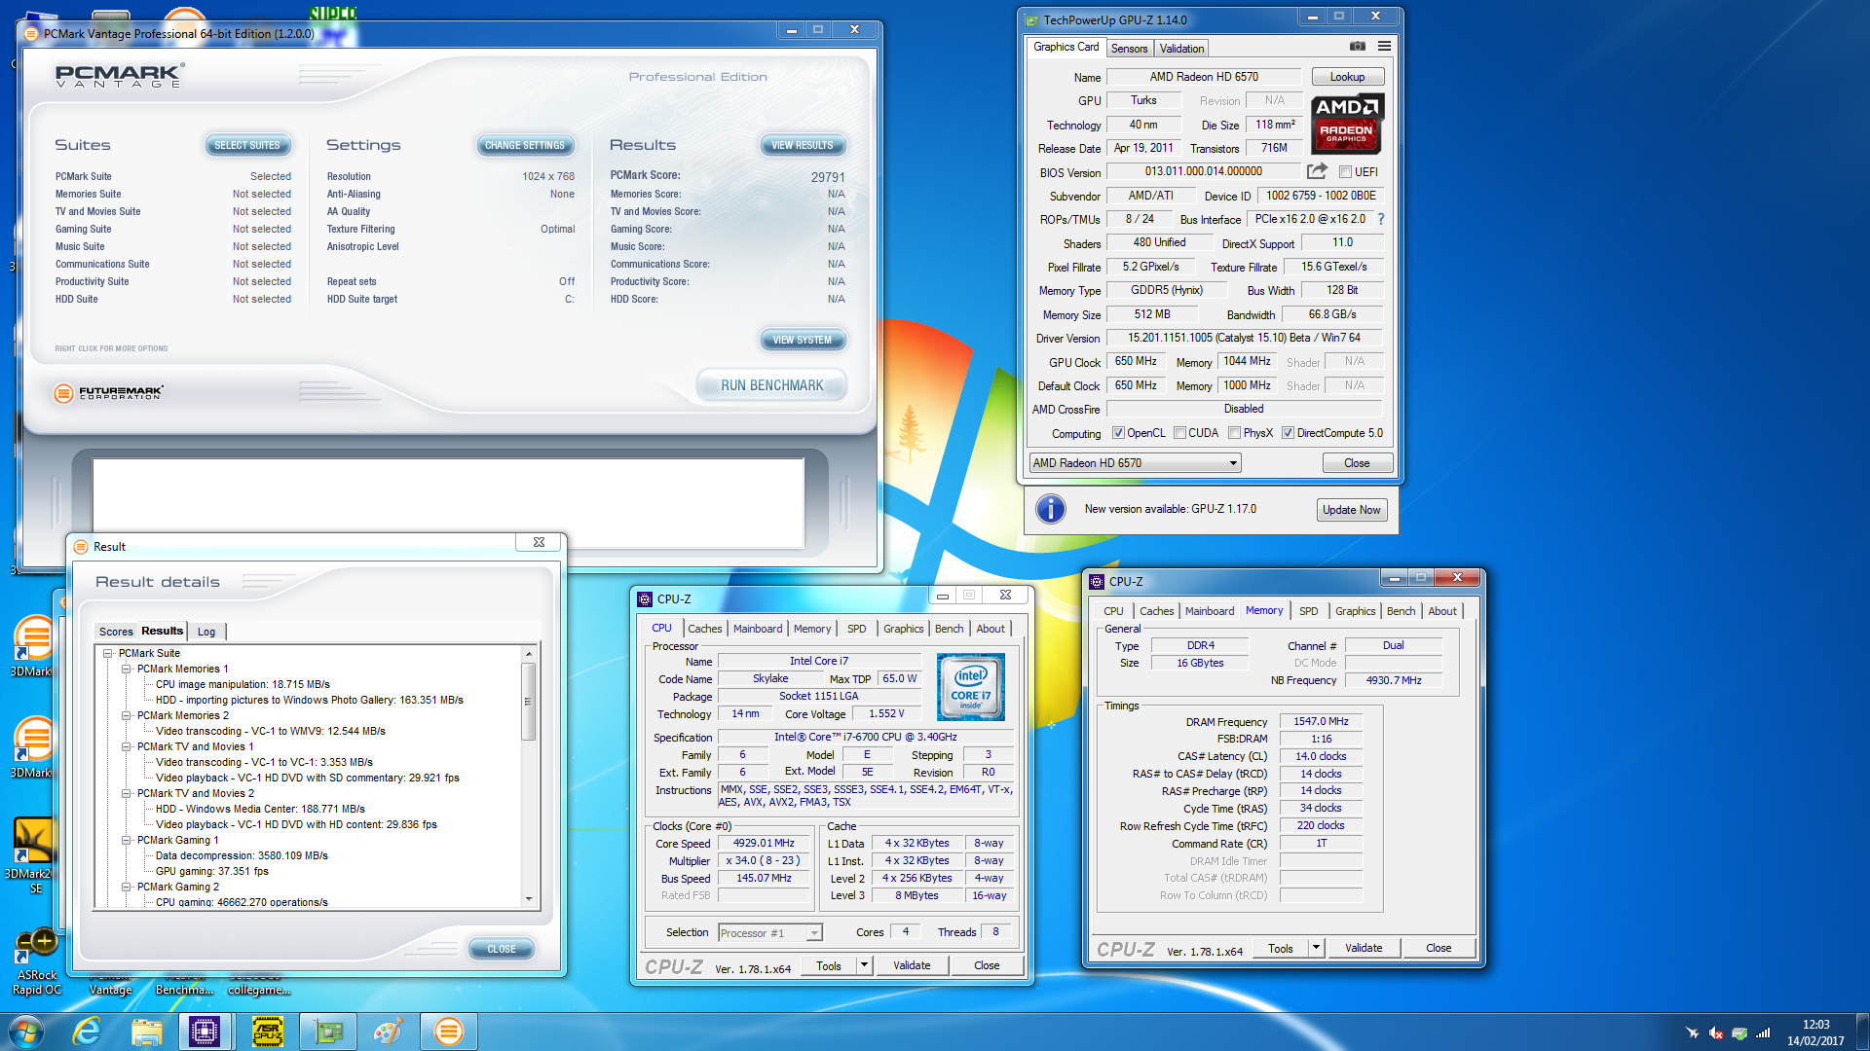Viewport: 1870px width, 1051px height.
Task: Click the GPU-Z screenshot camera icon
Action: pos(1357,46)
